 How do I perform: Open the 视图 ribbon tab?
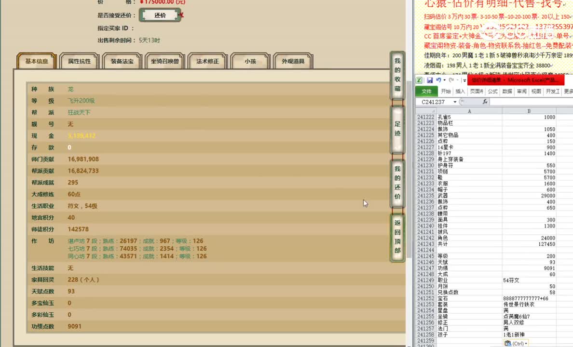click(x=536, y=91)
